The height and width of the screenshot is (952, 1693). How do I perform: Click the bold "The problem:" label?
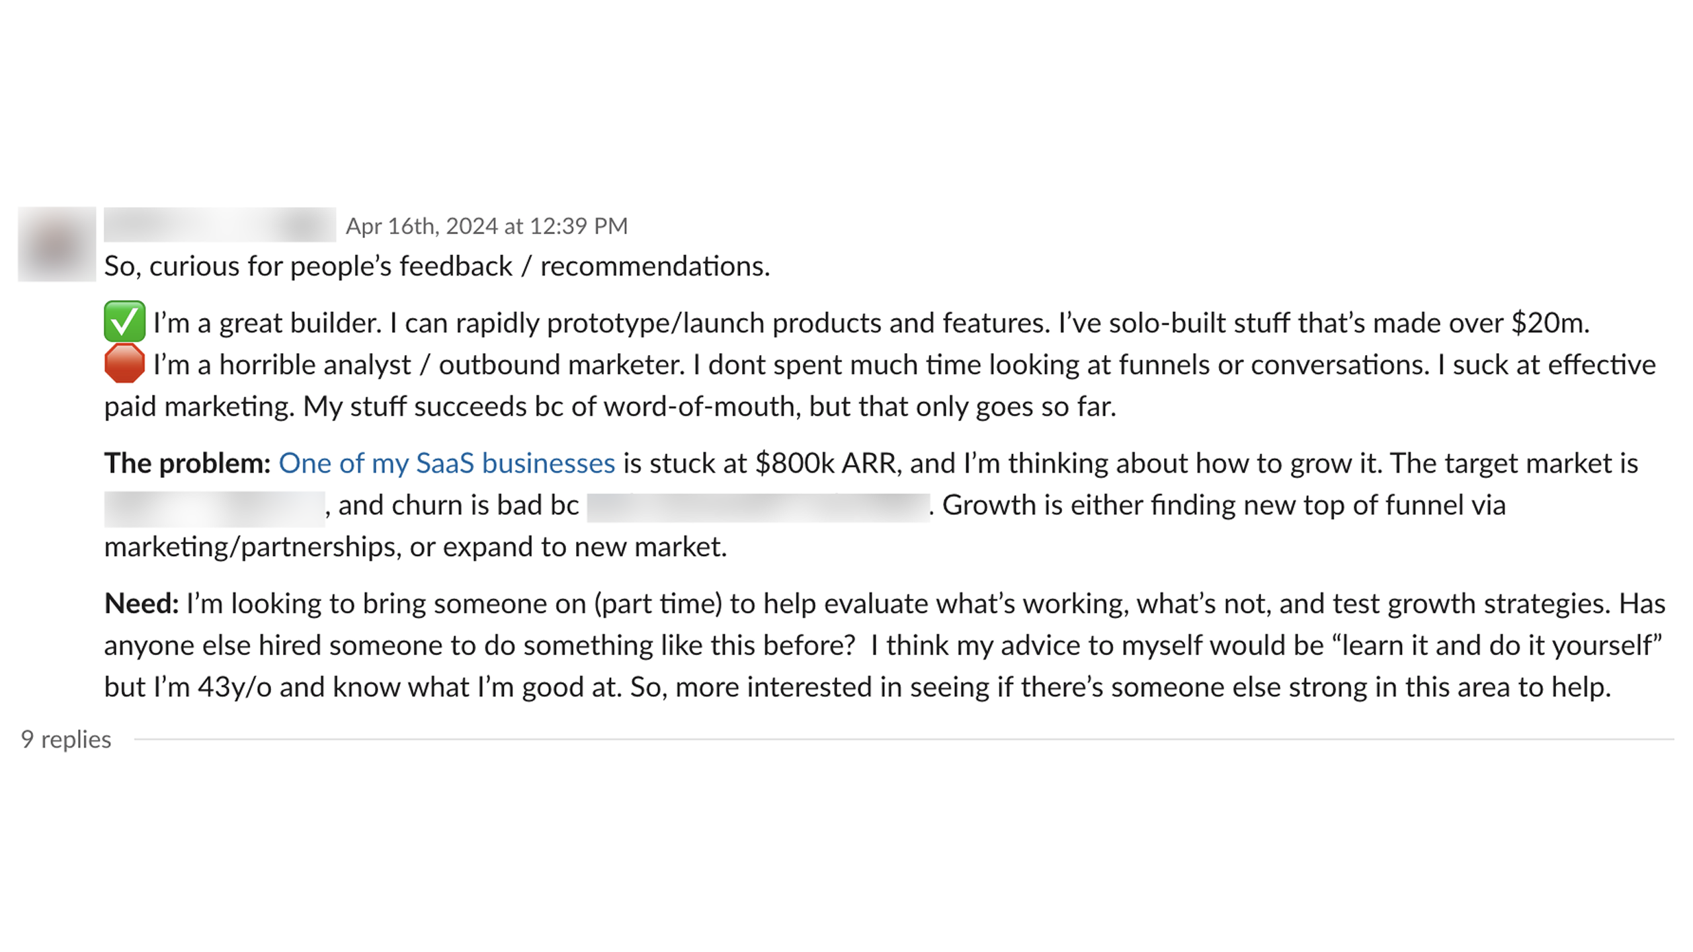[x=187, y=463]
